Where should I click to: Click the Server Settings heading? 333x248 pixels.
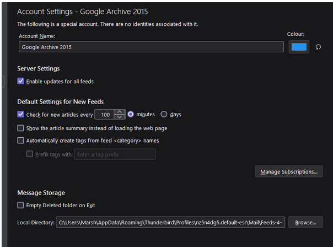(39, 68)
